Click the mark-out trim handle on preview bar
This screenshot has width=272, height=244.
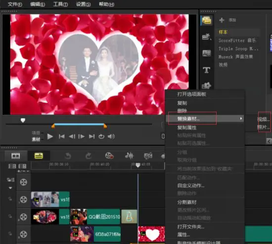tap(105, 126)
